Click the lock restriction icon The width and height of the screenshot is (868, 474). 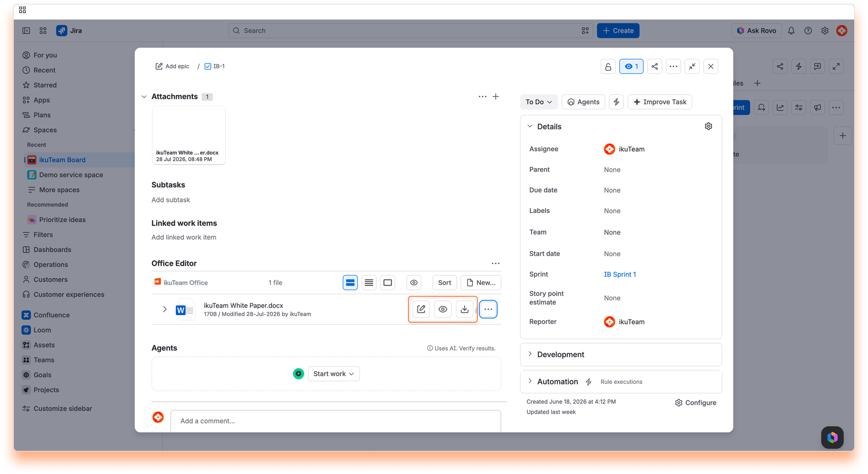tap(608, 66)
